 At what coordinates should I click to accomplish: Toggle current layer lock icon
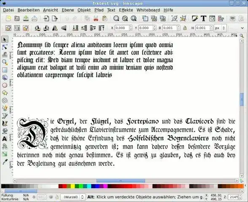pos(57,197)
